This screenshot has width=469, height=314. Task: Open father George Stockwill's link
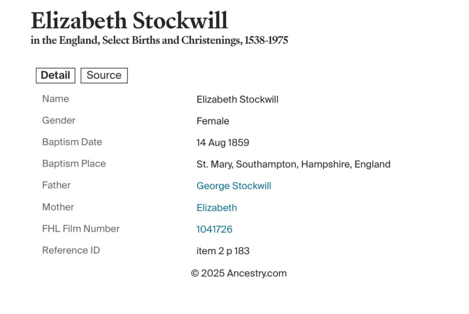234,186
